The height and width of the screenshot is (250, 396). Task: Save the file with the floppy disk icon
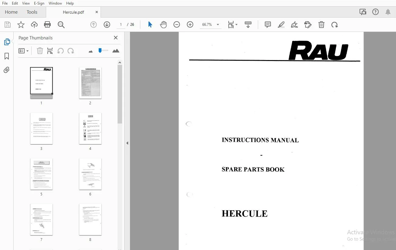pos(8,25)
